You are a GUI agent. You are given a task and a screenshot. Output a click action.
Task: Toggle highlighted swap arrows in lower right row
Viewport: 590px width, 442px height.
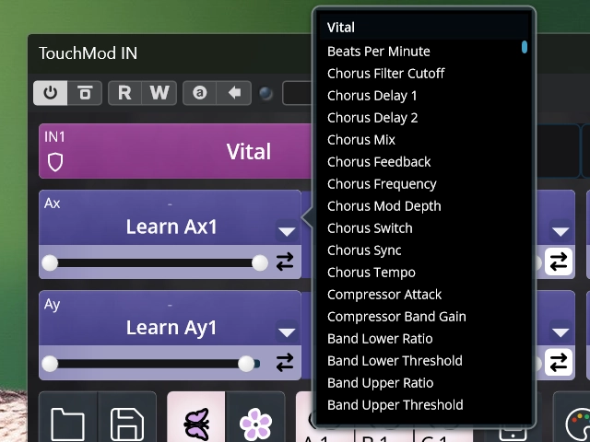pos(559,362)
